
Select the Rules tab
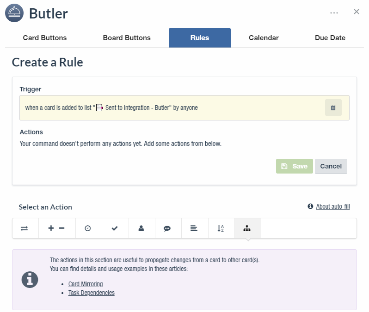(x=200, y=38)
